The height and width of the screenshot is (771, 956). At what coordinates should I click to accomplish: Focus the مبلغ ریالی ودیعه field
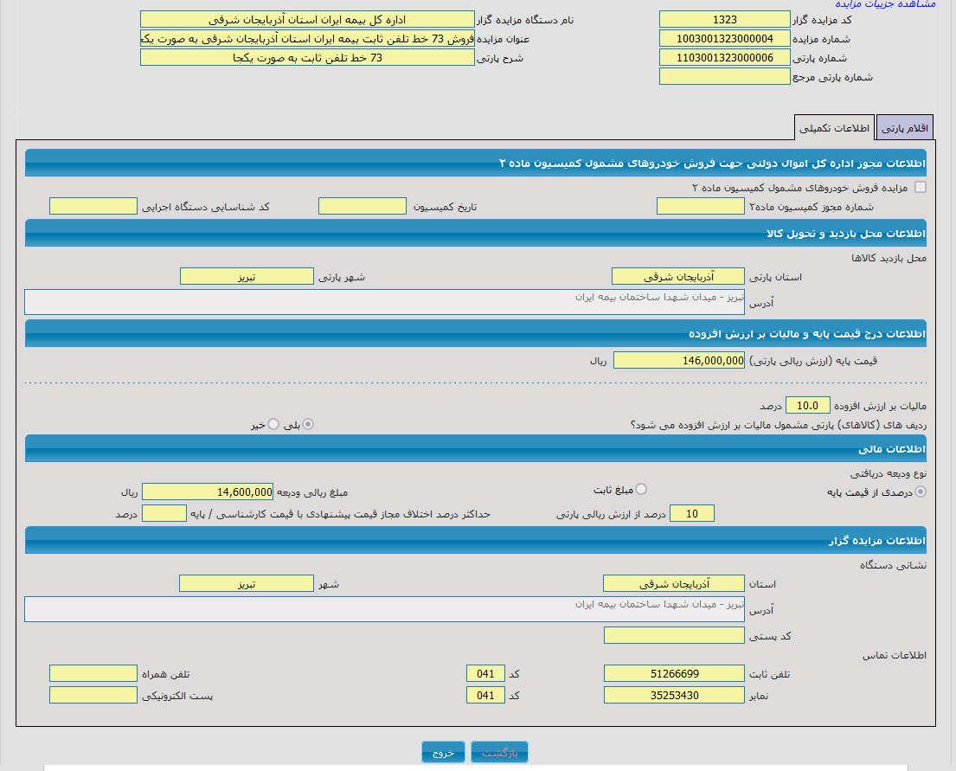point(208,492)
